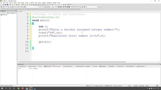The image size is (161, 90).
Task: Open the Windows Start menu
Action: point(2,88)
